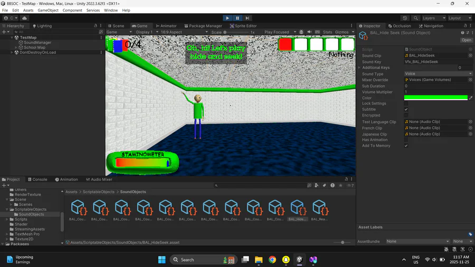Expand DontDestroyOnLoad in Hierarchy
Viewport: 475px width, 267px height.
(12, 52)
